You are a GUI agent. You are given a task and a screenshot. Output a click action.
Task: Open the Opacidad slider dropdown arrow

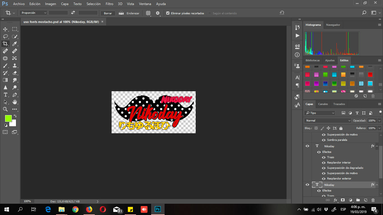(x=379, y=121)
